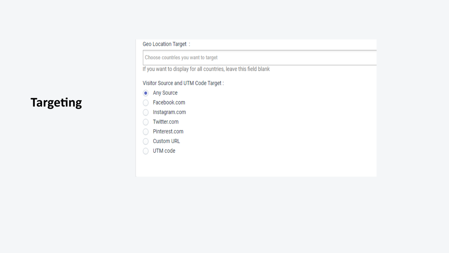449x253 pixels.
Task: Enable the UTM code targeting option
Action: [x=146, y=151]
